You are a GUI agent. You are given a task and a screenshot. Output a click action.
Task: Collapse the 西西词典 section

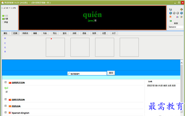click(x=6, y=106)
